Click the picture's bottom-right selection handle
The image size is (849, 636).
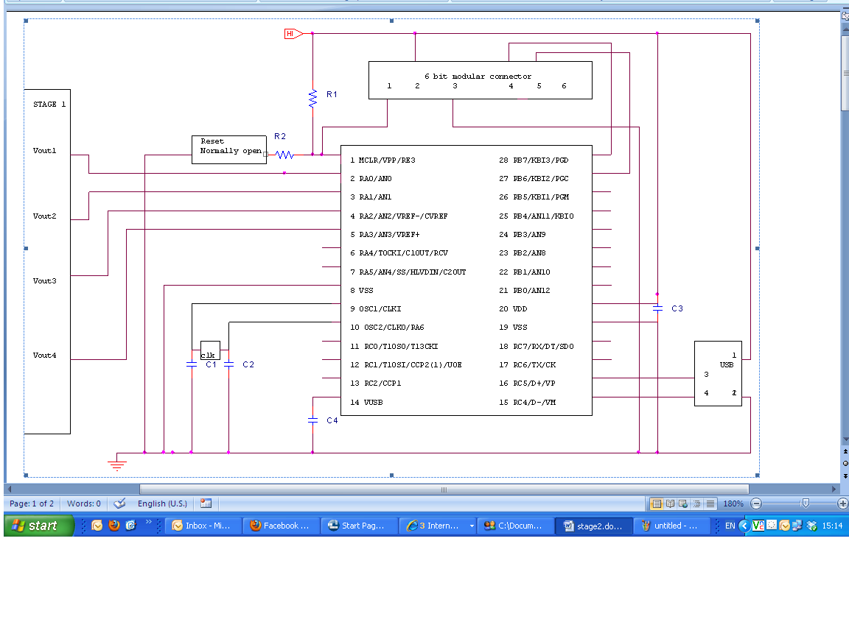click(758, 476)
